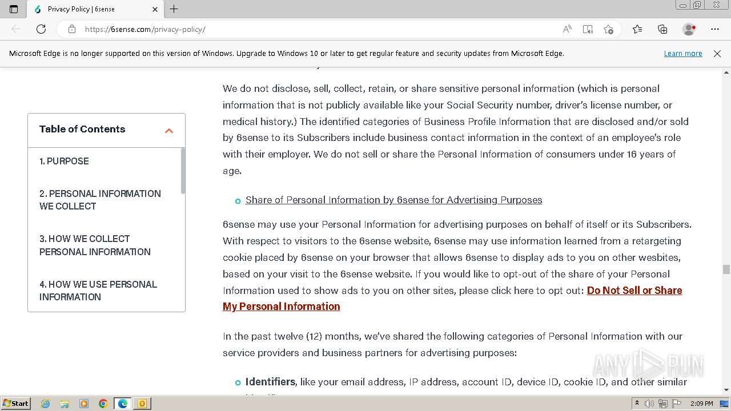Launch Internet Explorer from taskbar
This screenshot has height=411, width=731.
[x=45, y=404]
